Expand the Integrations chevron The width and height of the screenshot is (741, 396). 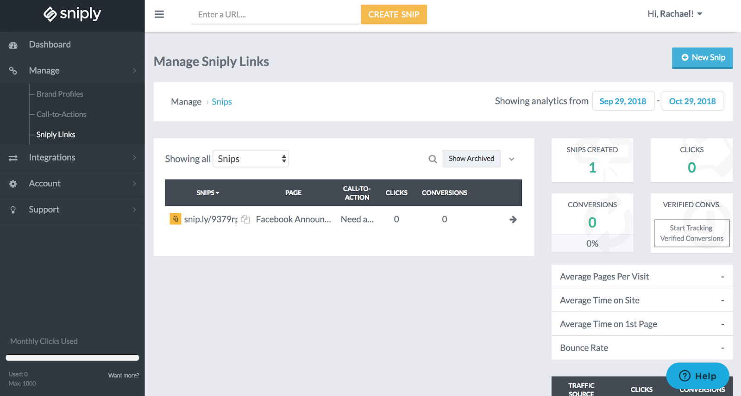pyautogui.click(x=134, y=158)
